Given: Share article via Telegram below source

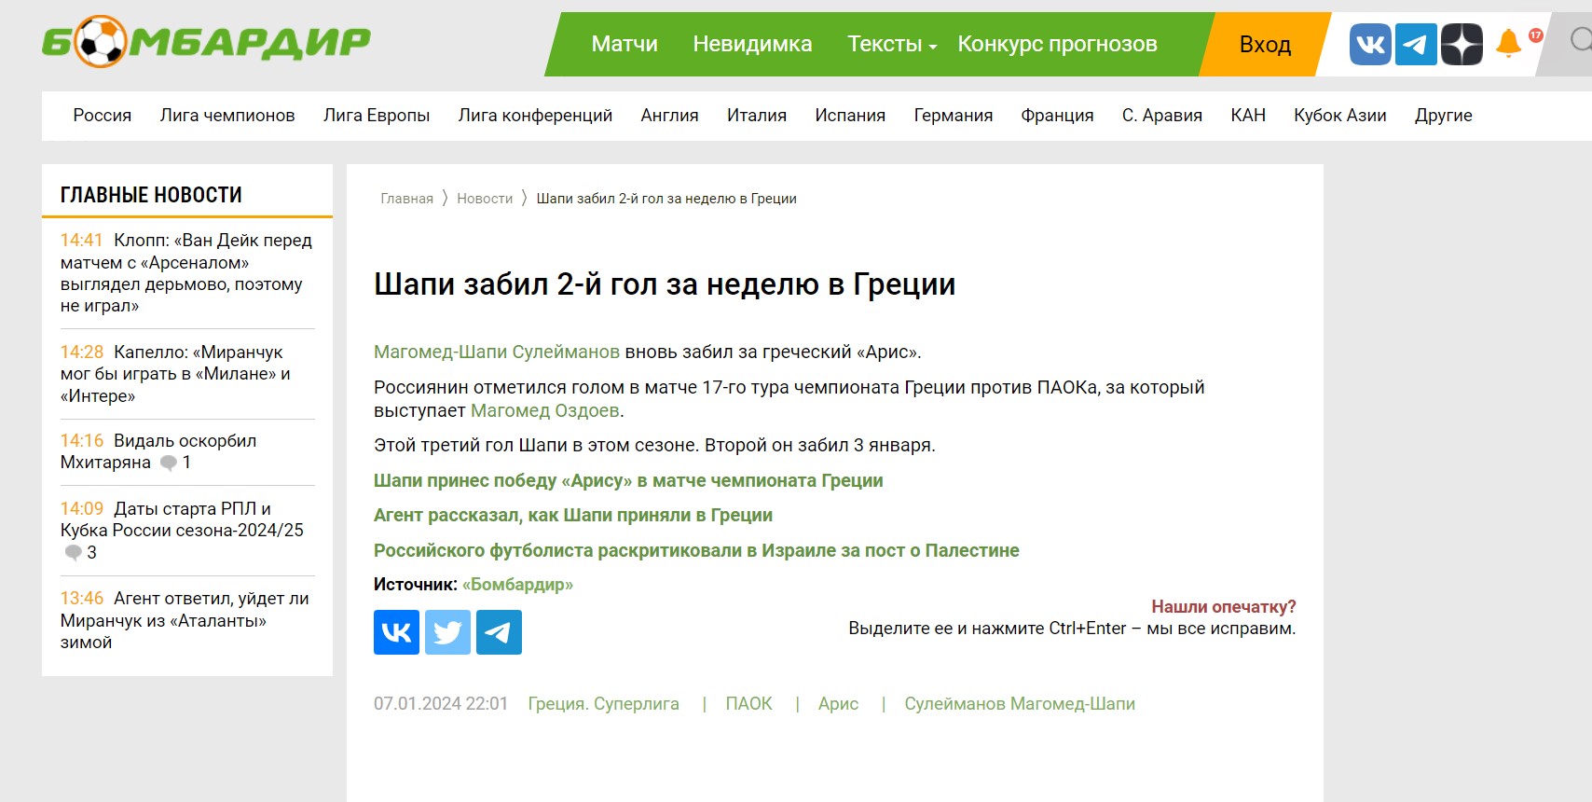Looking at the screenshot, I should click(499, 632).
